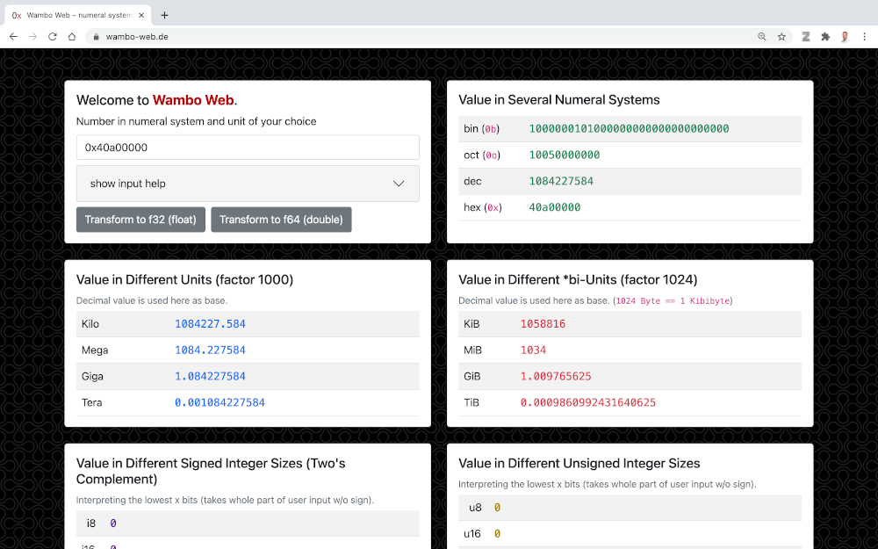Click Value in Several Numeral Systems heading
878x549 pixels.
click(x=558, y=100)
